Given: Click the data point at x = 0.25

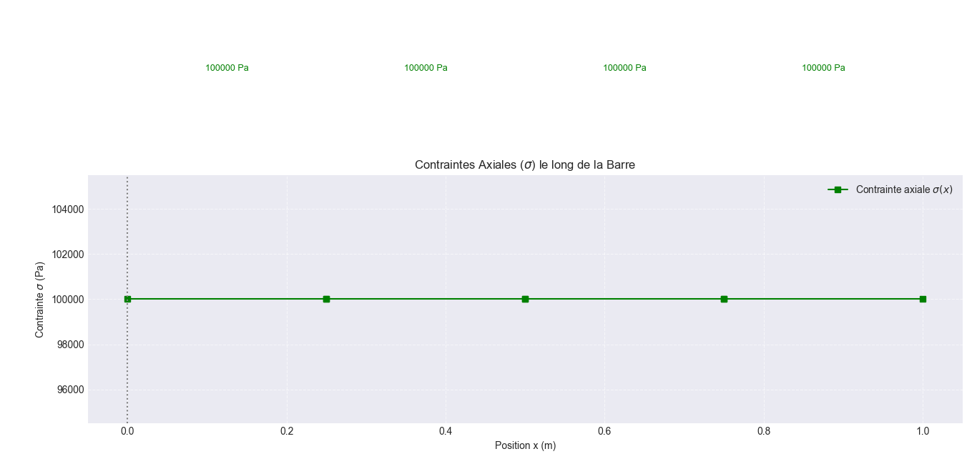Looking at the screenshot, I should click(x=326, y=299).
